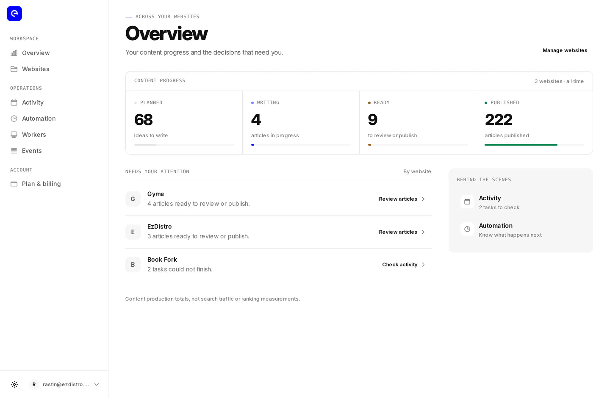
Task: Click the Planned 68 ideas card
Action: 184,122
